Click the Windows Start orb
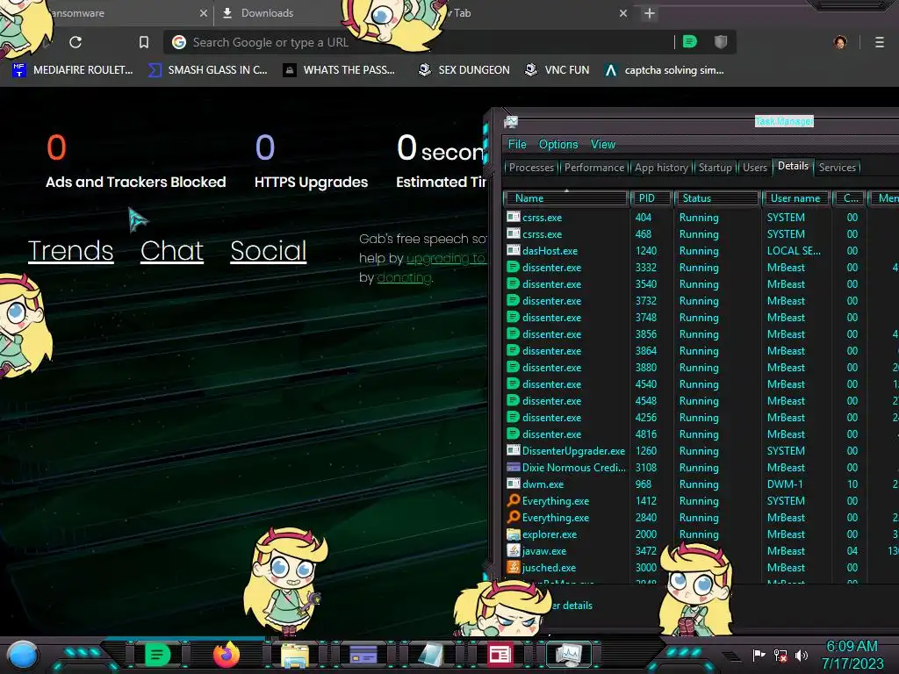Viewport: 899px width, 674px height. point(23,656)
